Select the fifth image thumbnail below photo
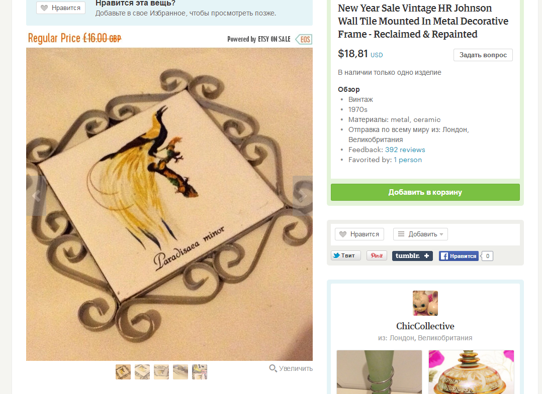Screen dimensions: 542x394 point(200,372)
